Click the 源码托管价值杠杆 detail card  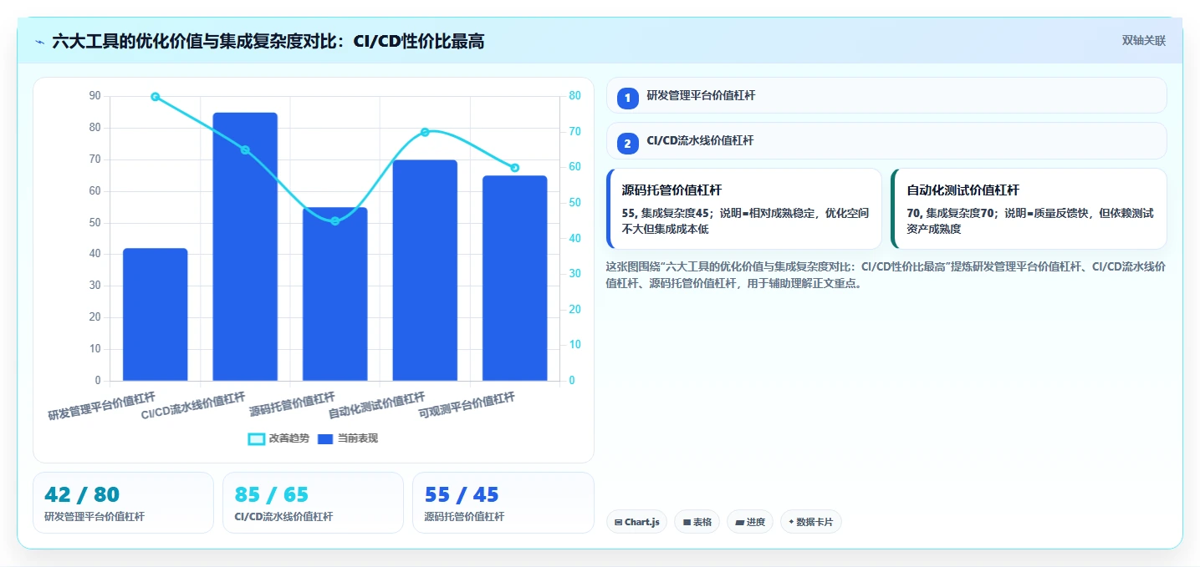pyautogui.click(x=743, y=209)
